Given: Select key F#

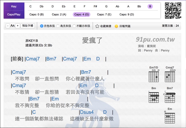Looking at the screenshot, I should tap(95, 6).
